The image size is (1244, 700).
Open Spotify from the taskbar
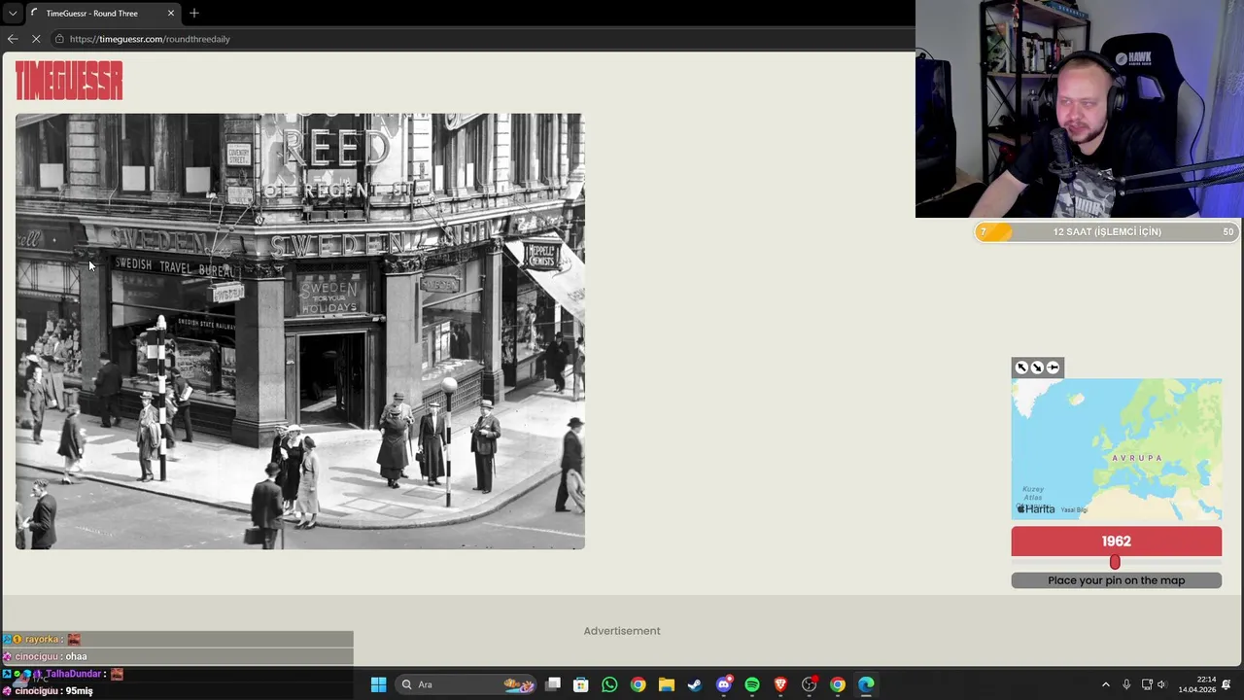click(x=752, y=684)
